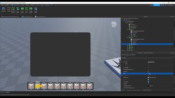Open the AVATAR ribbon tab
This screenshot has height=98, width=175.
pos(33,5)
